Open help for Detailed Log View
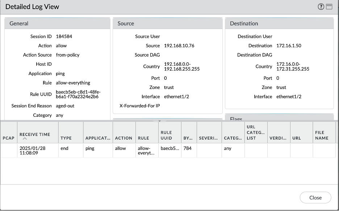This screenshot has height=211, width=339. [x=321, y=7]
